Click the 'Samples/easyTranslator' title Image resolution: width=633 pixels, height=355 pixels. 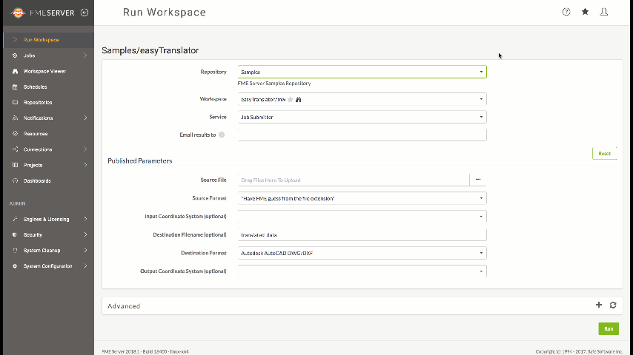pyautogui.click(x=150, y=50)
